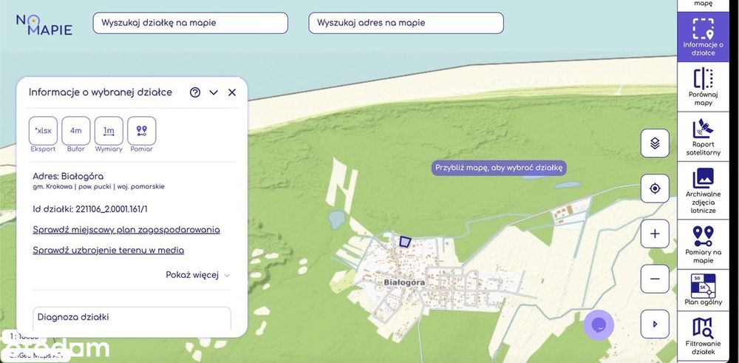739x363 pixels.
Task: Select Pomiary na mapie tool
Action: coord(703,244)
